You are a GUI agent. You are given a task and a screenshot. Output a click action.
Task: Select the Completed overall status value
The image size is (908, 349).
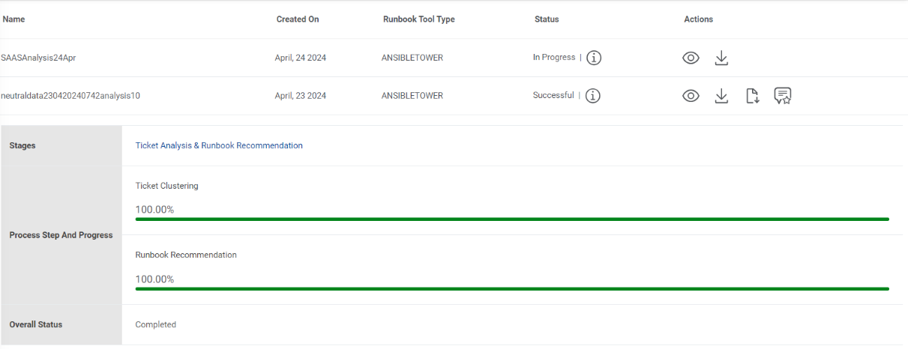coord(156,324)
